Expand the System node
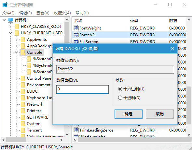This screenshot has height=150, width=192. tap(17, 124)
